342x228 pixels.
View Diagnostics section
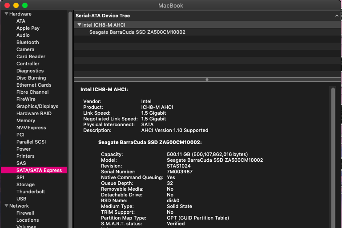[x=30, y=71]
